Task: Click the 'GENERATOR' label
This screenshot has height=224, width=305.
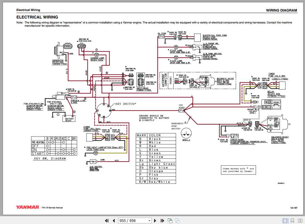Action: click(58, 60)
